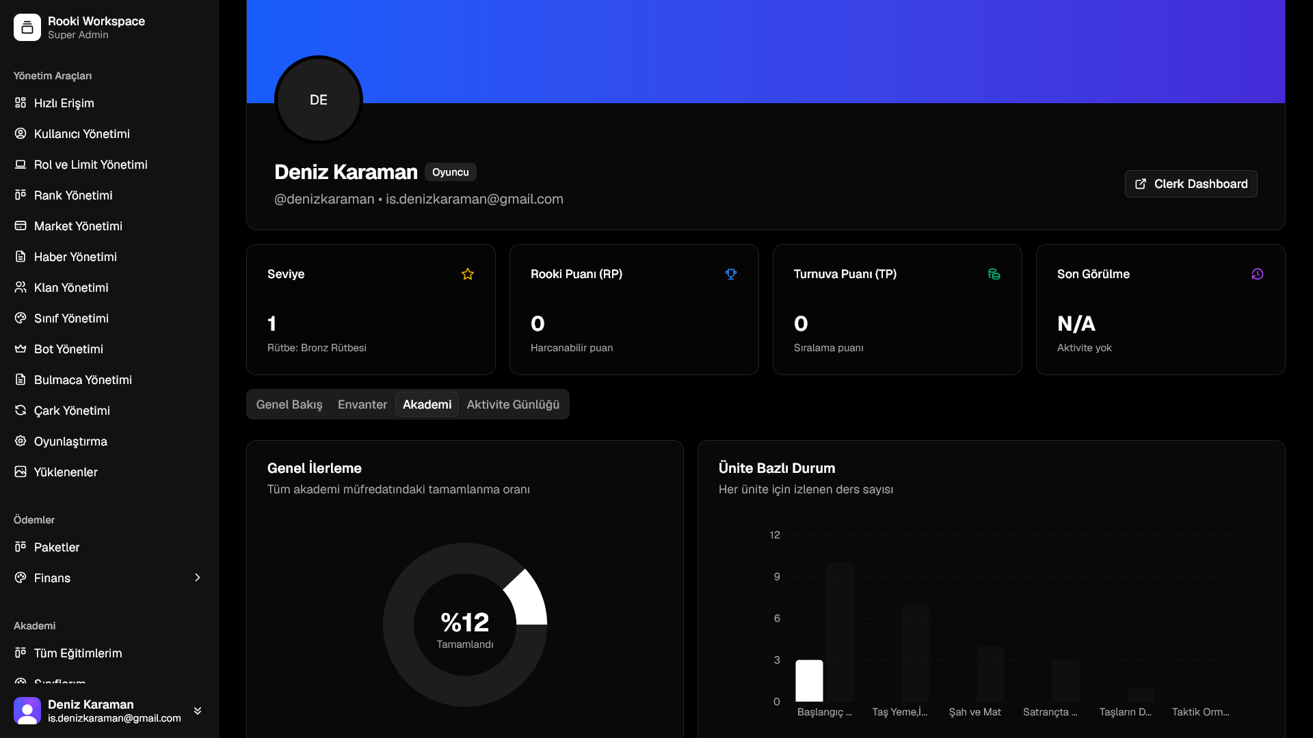This screenshot has height=738, width=1313.
Task: Open Rol ve Limit Yönetimi page
Action: (109, 164)
